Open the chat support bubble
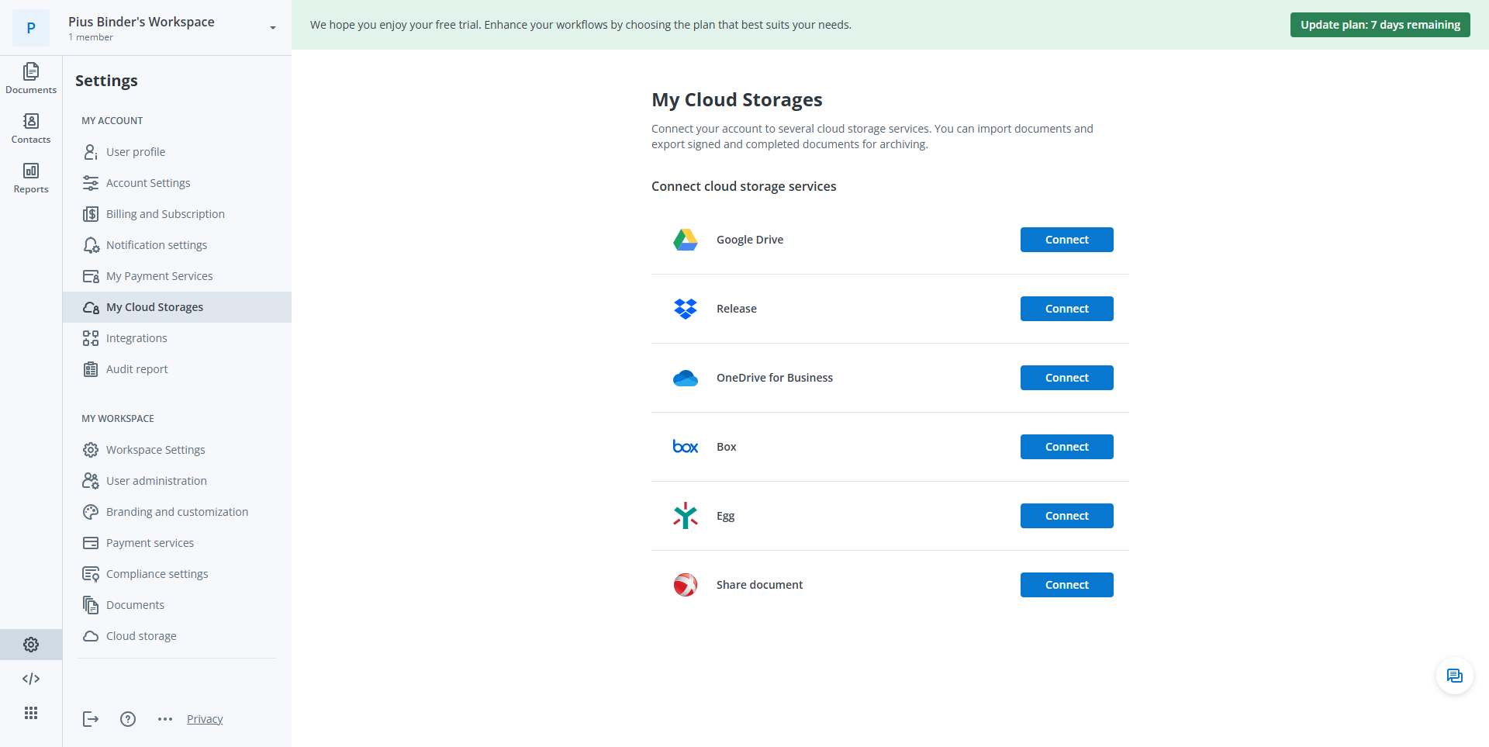The height and width of the screenshot is (747, 1489). 1454,676
